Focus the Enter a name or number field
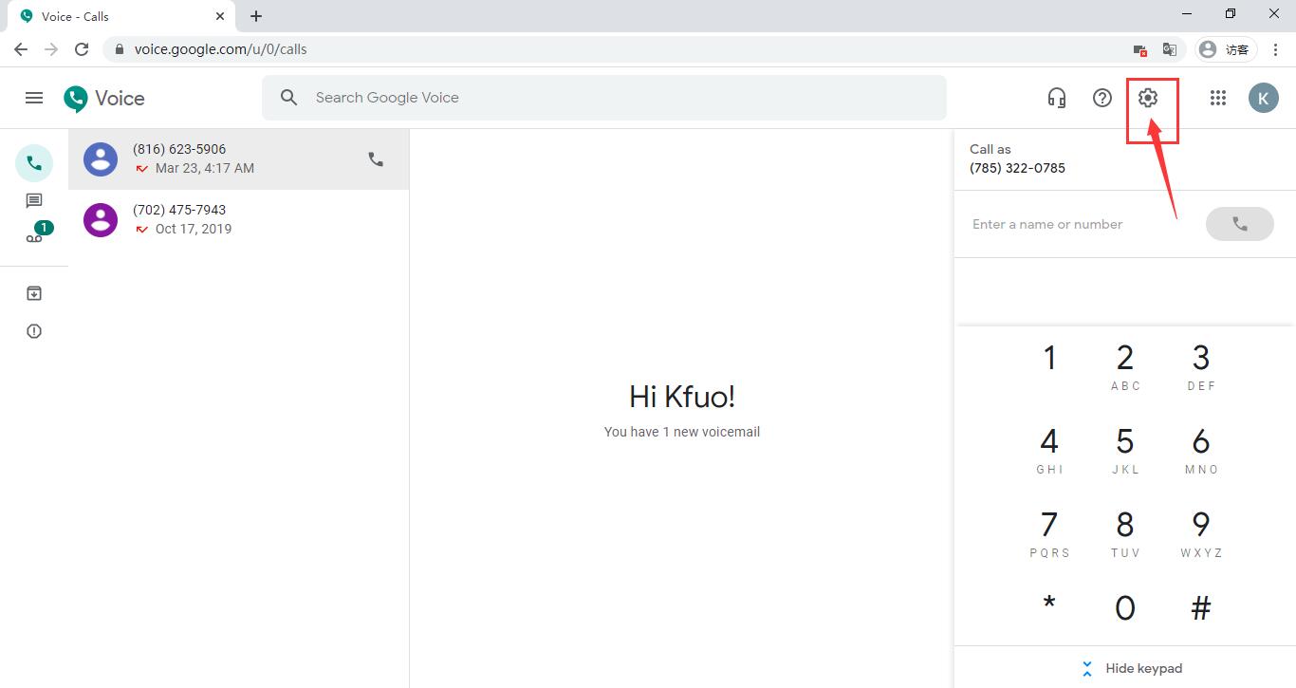The image size is (1296, 688). point(1077,224)
